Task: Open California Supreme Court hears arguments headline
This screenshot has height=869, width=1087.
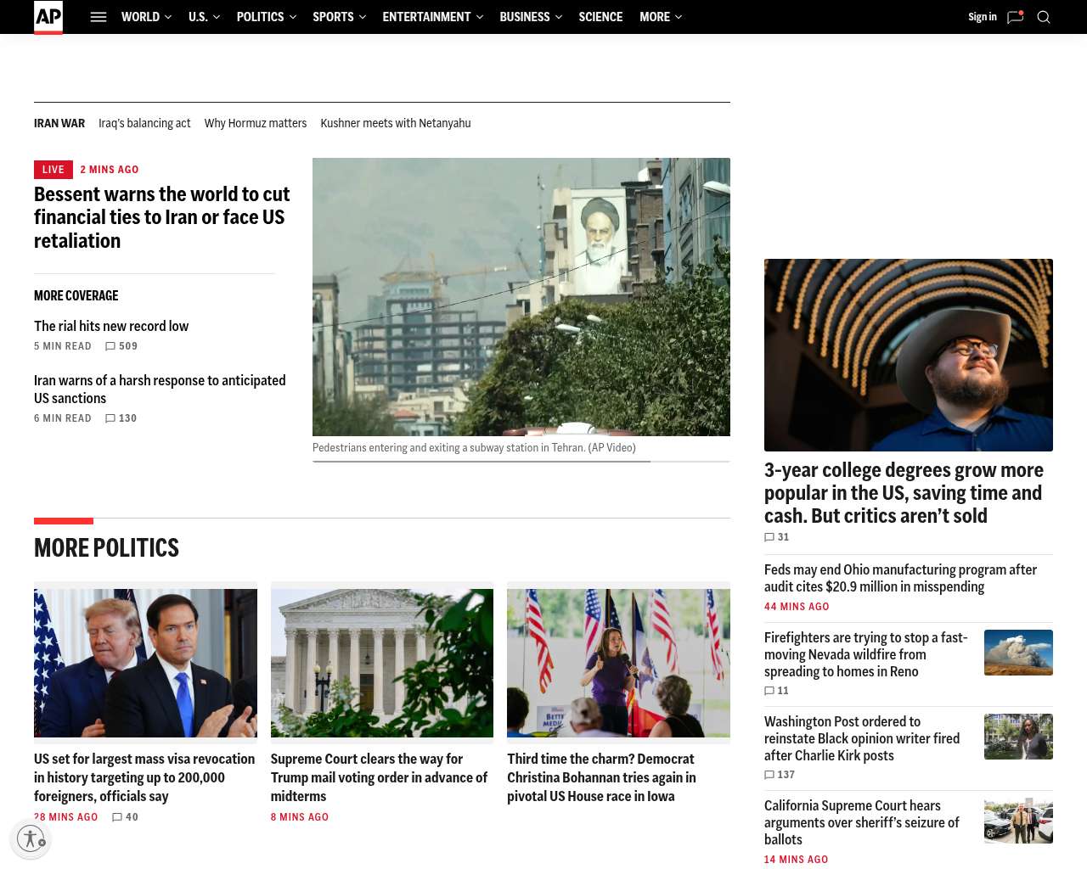Action: pos(862,822)
